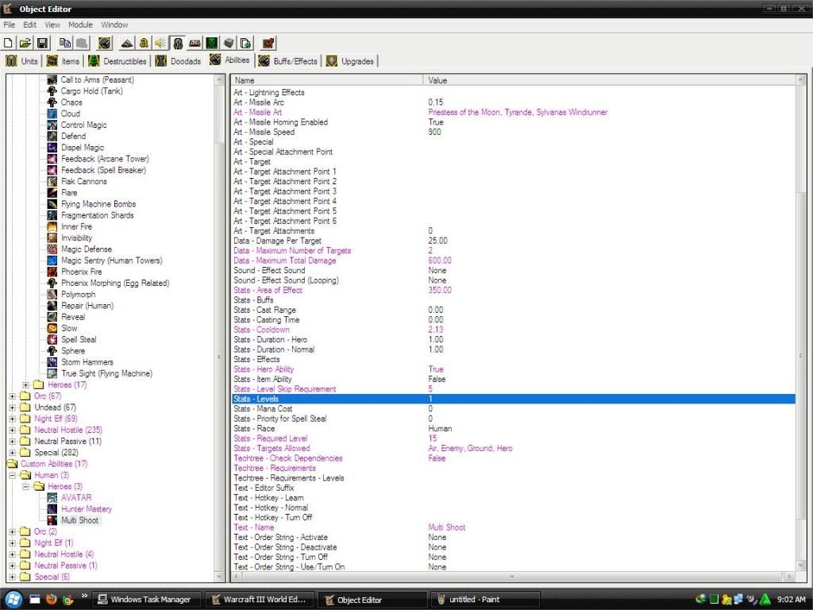This screenshot has height=610, width=813.
Task: Click the Multi Shoot ability icon
Action: [x=52, y=520]
